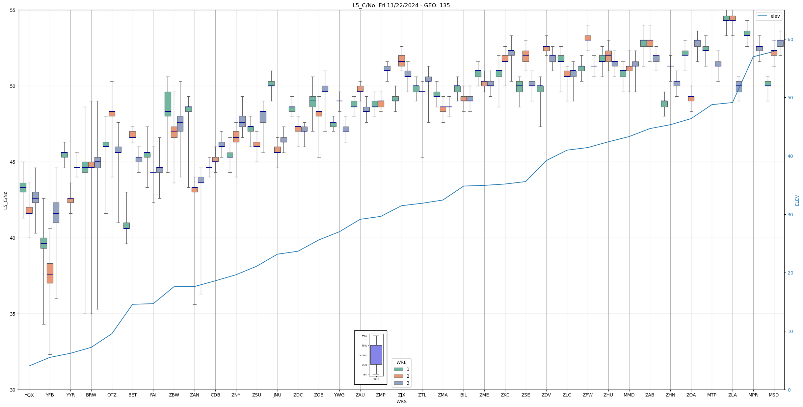
Task: Click the ELEV right axis label
Action: pos(797,200)
